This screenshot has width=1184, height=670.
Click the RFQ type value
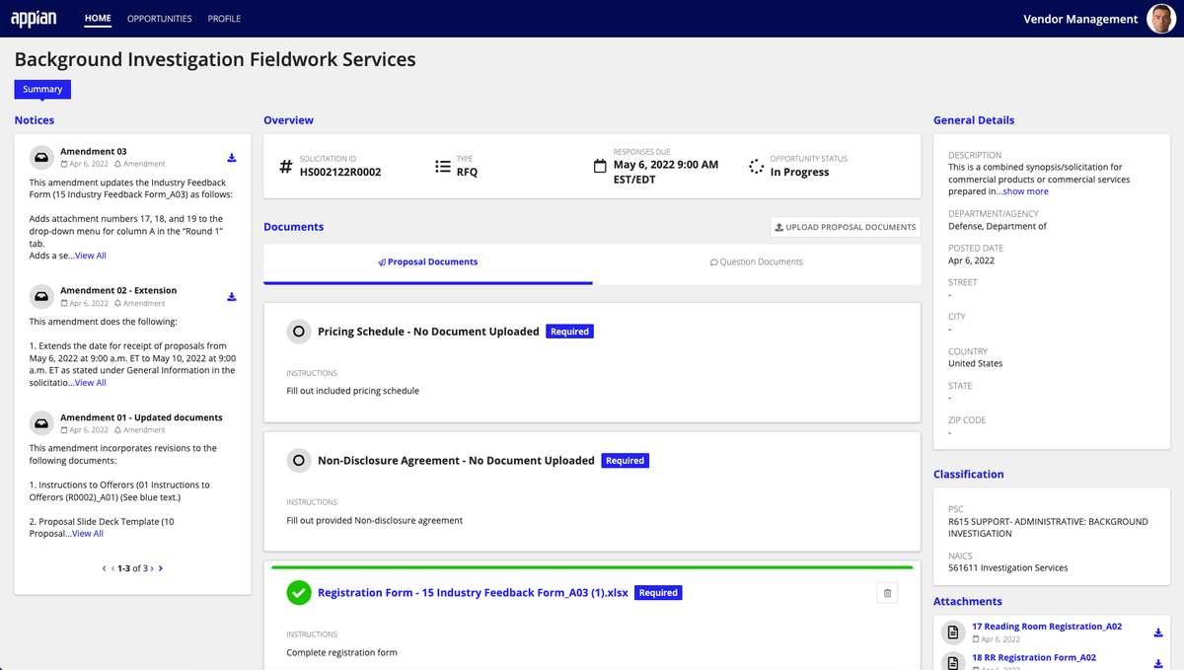pos(467,172)
